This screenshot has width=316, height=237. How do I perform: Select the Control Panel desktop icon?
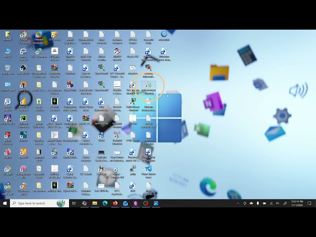(x=8, y=86)
